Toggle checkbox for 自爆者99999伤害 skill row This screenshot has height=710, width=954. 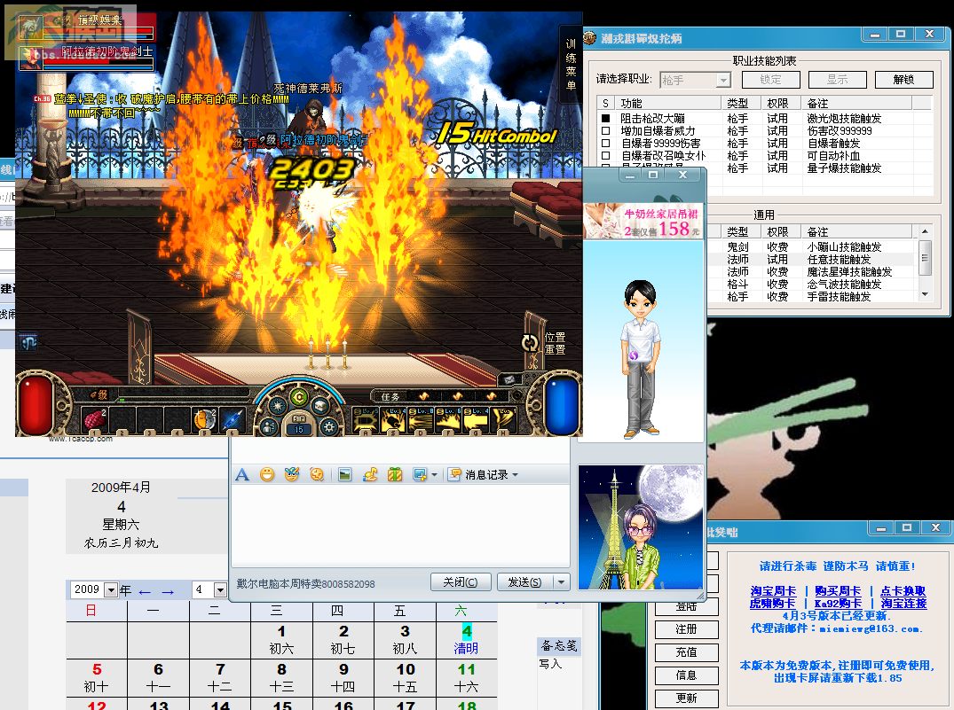(605, 144)
